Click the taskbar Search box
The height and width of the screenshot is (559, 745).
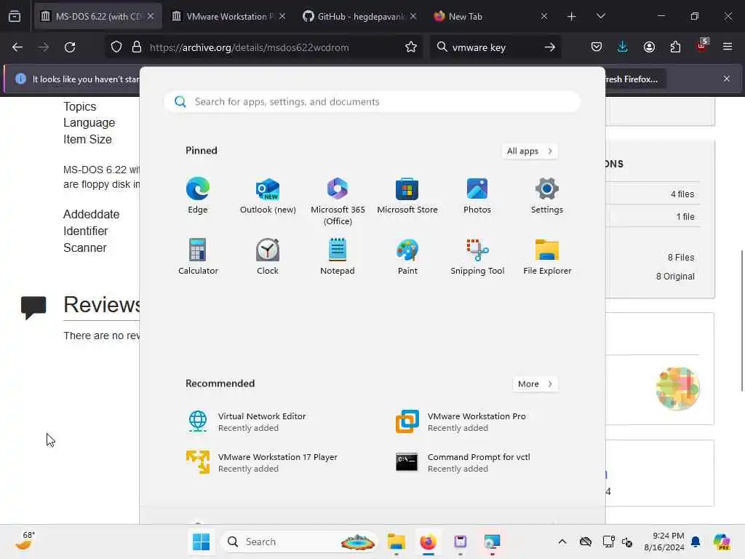click(x=299, y=542)
